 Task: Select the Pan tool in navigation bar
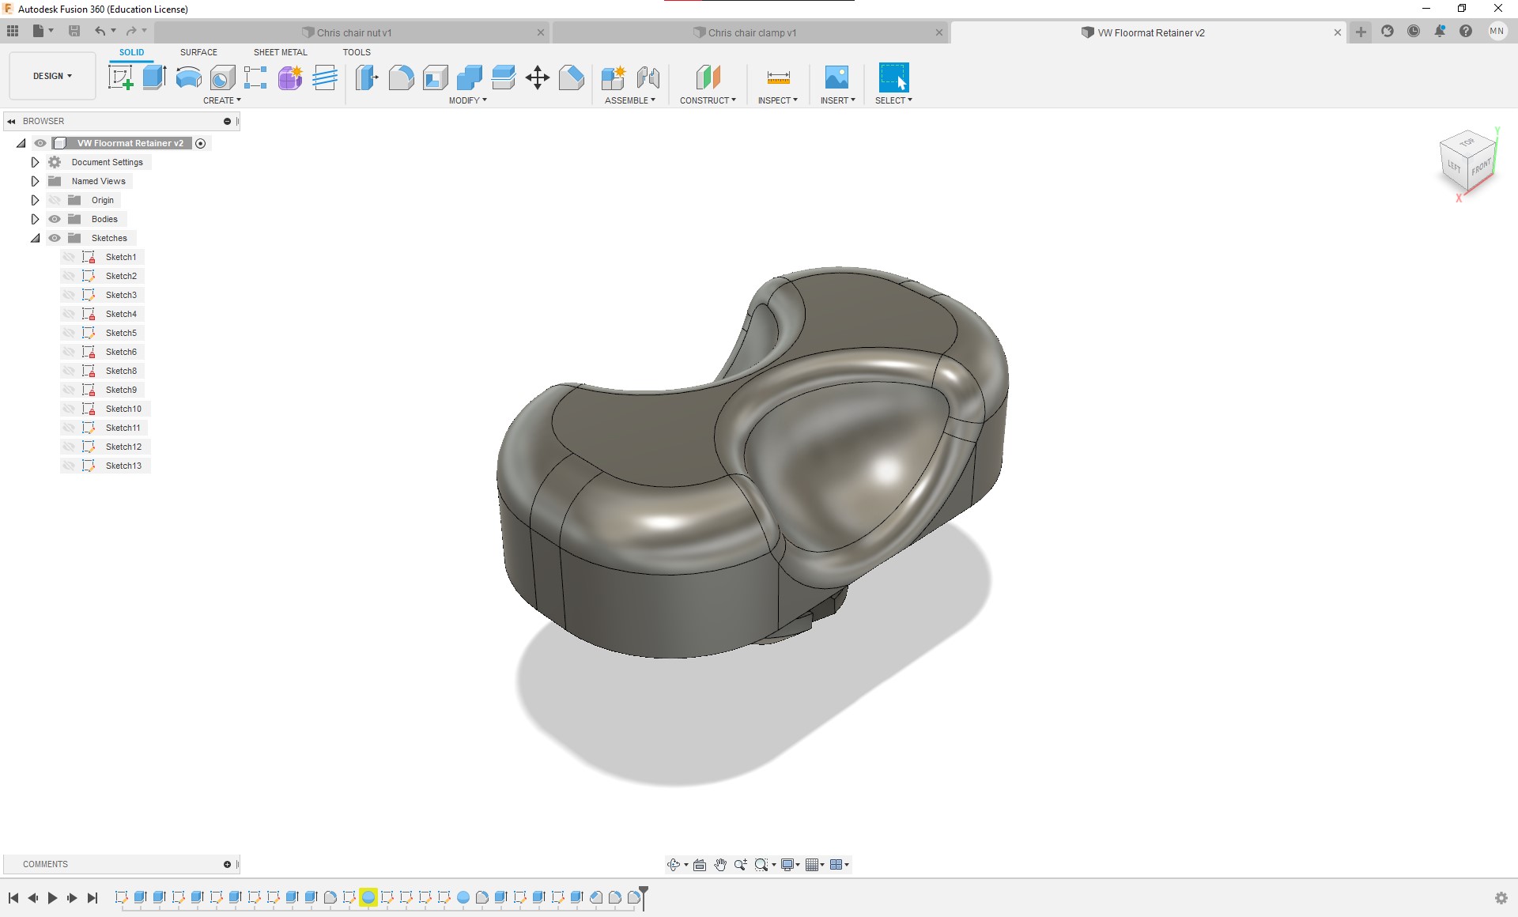point(720,864)
